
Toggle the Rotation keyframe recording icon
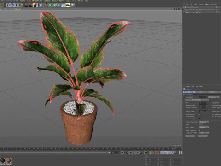coord(169,153)
